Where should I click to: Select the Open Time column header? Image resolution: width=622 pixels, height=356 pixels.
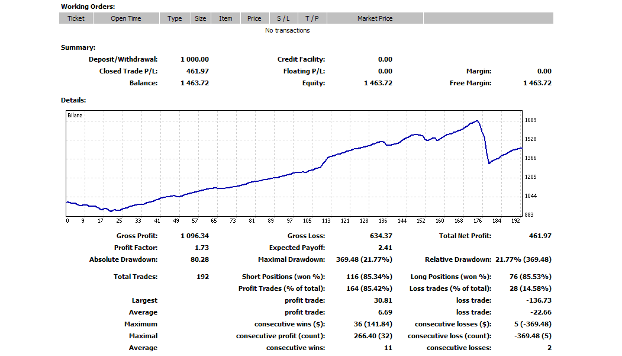click(126, 18)
